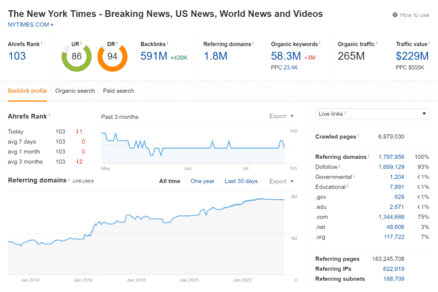438x292 pixels.
Task: Click the +420K backlinks change value
Action: (179, 58)
